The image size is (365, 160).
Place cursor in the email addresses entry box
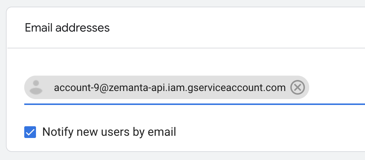click(336, 88)
